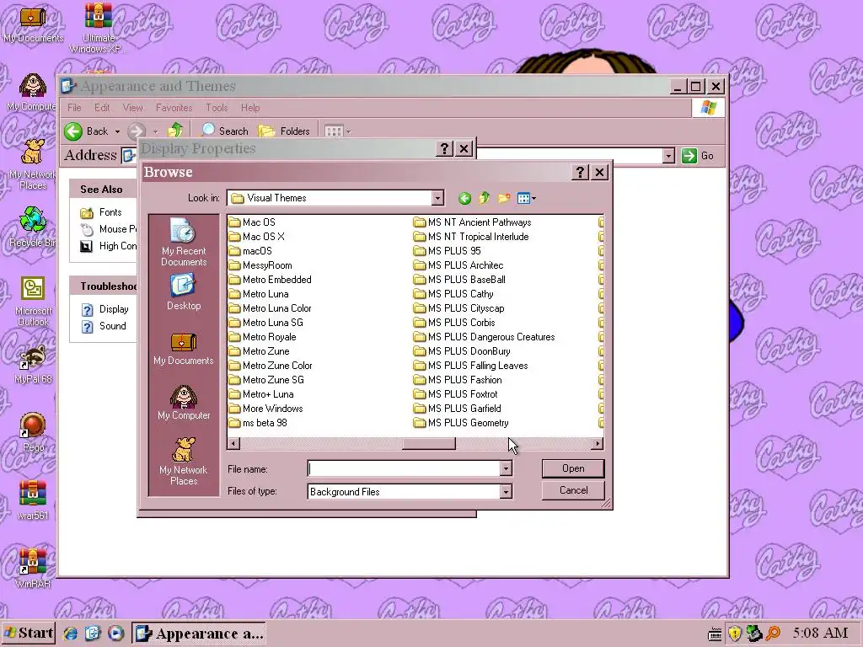The width and height of the screenshot is (863, 647).
Task: Select MS PLUS Garfield folder
Action: click(x=458, y=409)
